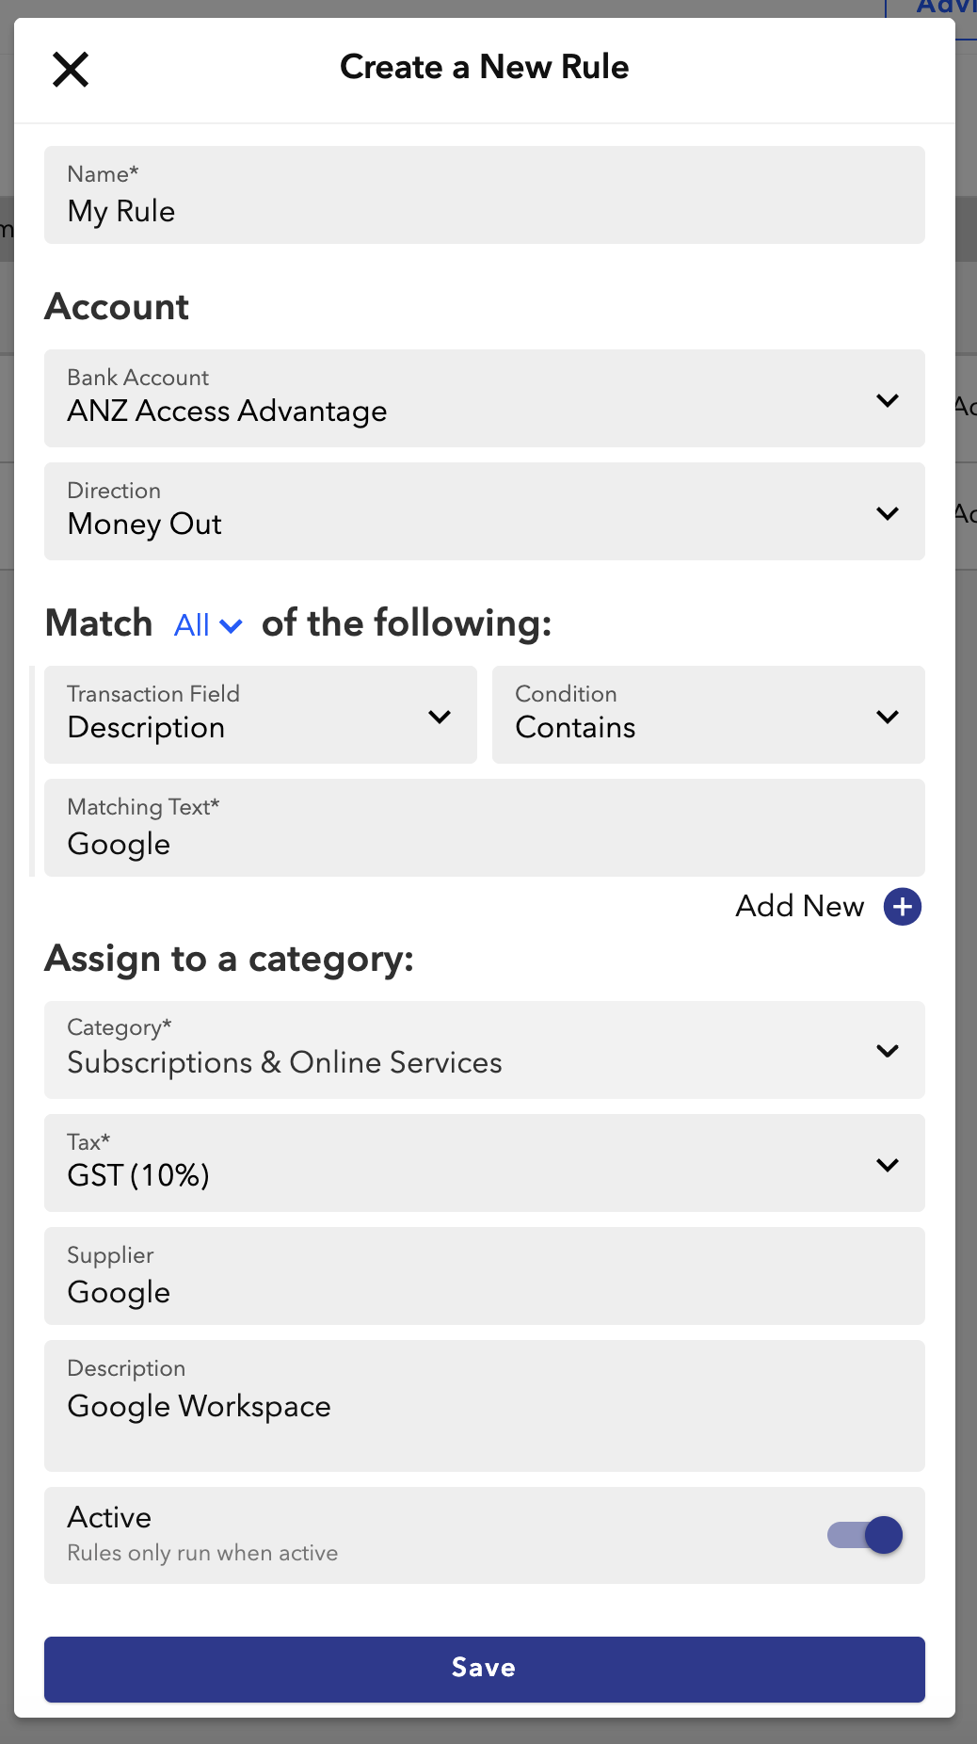977x1744 pixels.
Task: Click the chevron next to Match All
Action: coord(231,626)
